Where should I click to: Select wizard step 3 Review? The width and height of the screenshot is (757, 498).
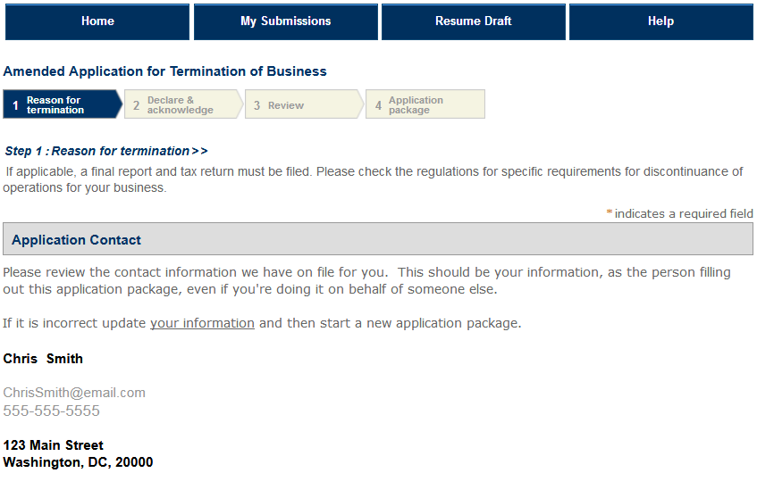pos(304,104)
